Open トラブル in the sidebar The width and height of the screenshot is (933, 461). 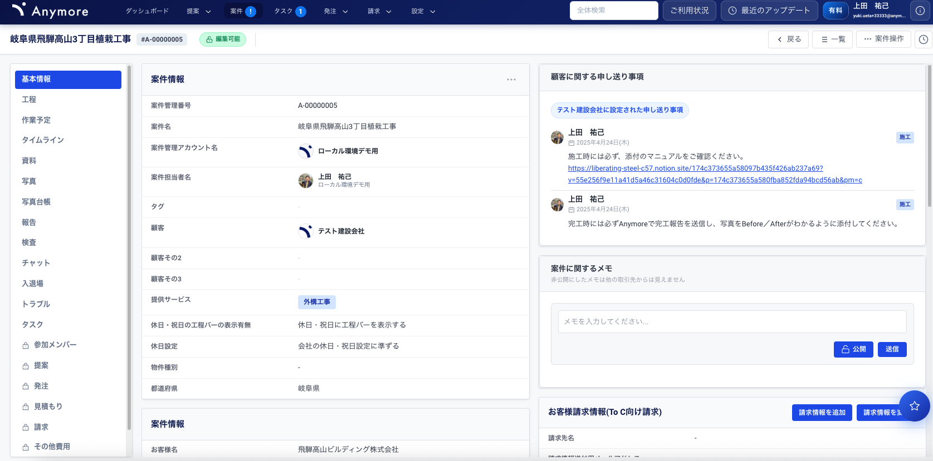pyautogui.click(x=68, y=304)
